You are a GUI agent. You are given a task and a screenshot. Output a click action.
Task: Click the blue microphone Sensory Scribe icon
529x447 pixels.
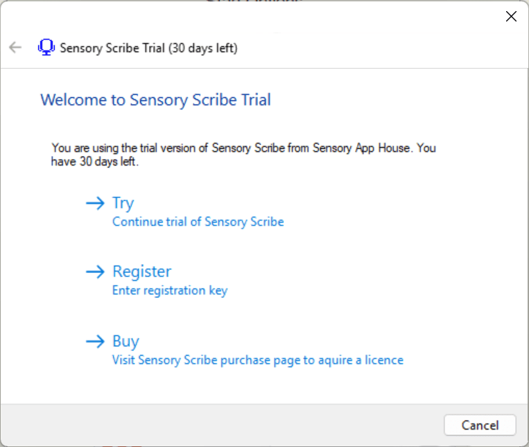pos(46,48)
